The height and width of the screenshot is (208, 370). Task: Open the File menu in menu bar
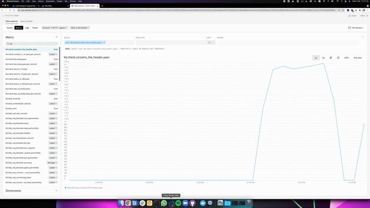click(x=23, y=1)
